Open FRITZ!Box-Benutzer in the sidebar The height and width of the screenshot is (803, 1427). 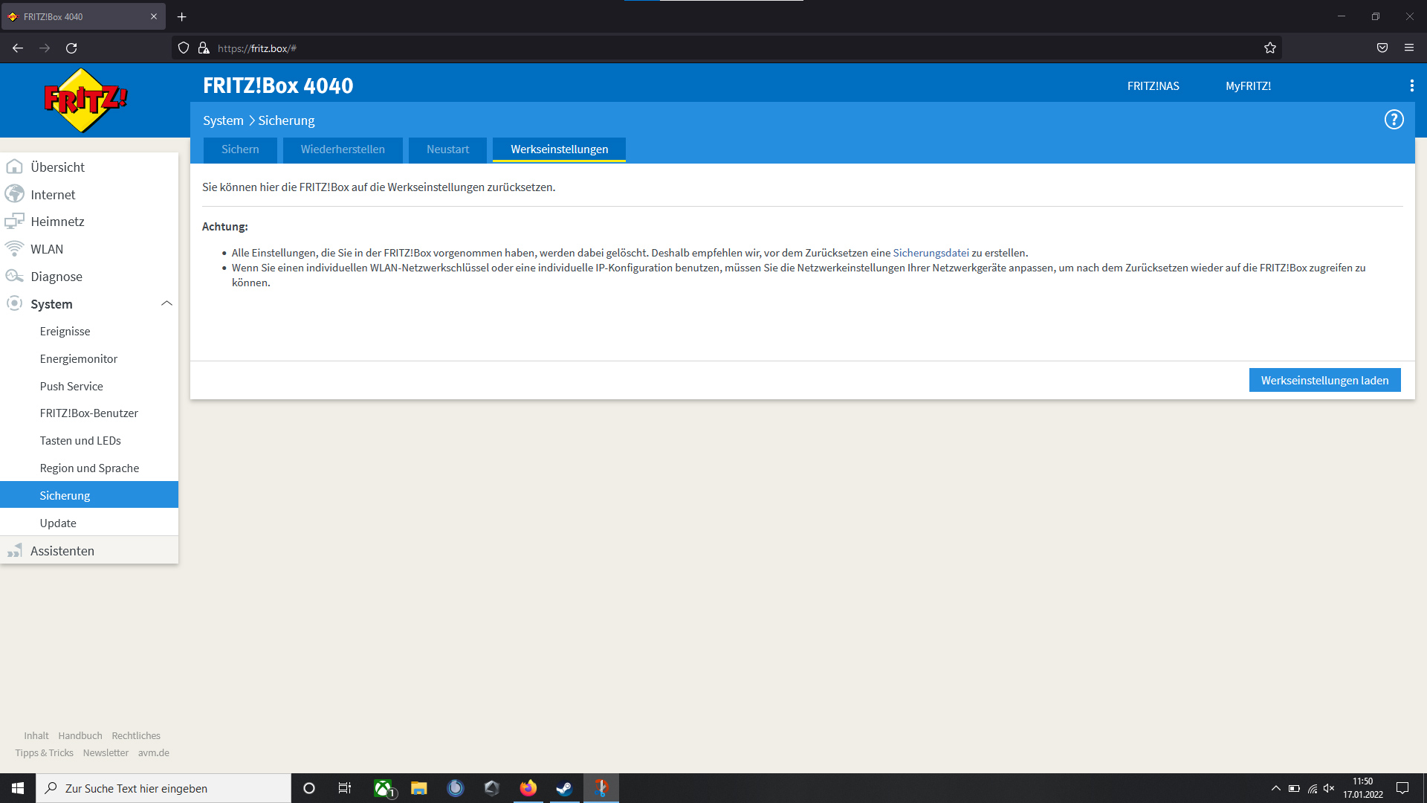[x=89, y=413]
